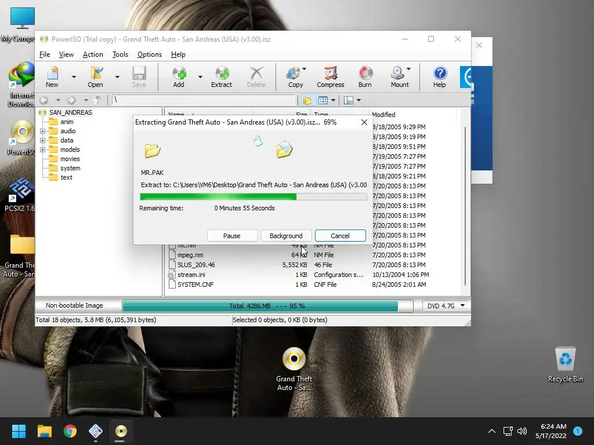This screenshot has width=594, height=445.
Task: Click the New toolbar icon
Action: pos(52,77)
